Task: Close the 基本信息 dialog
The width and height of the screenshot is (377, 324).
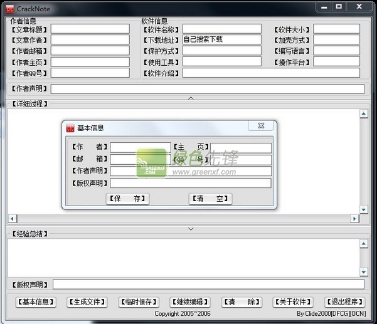Action: (261, 125)
